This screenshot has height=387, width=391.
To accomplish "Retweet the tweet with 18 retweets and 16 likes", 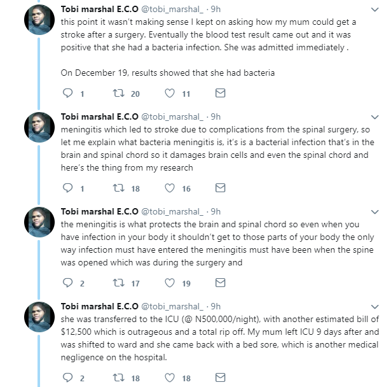I will 118,188.
